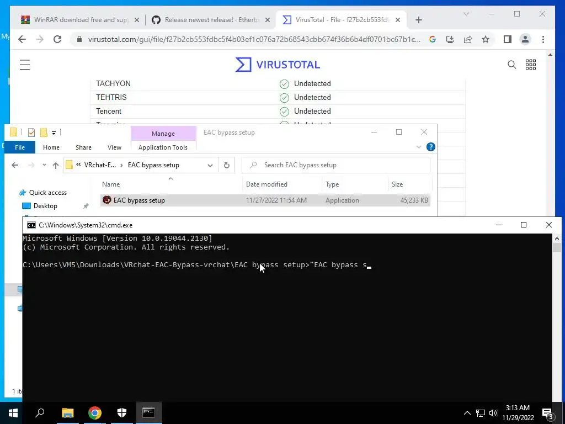Click the properties quick access toolbar icon

[x=31, y=132]
